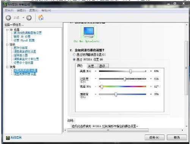Click the 选择一项任务 heading

point(14,25)
